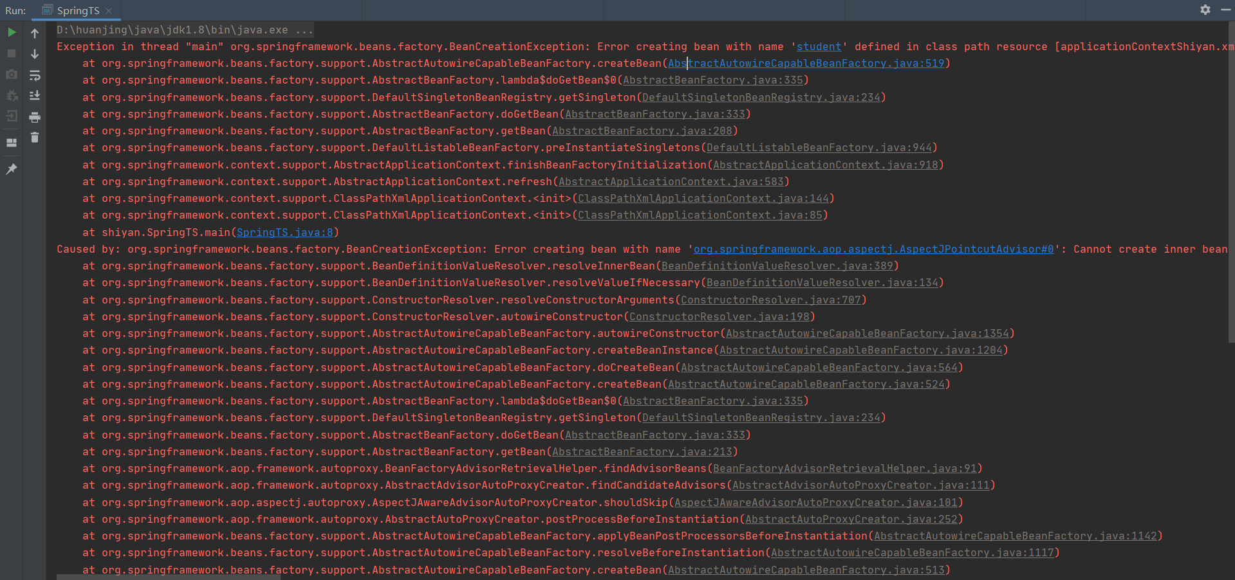Stop the running Java process

click(x=11, y=53)
